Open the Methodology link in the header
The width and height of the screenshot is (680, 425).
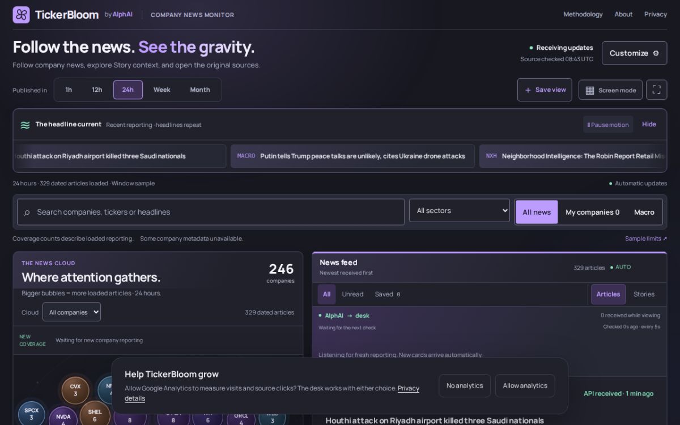click(583, 14)
